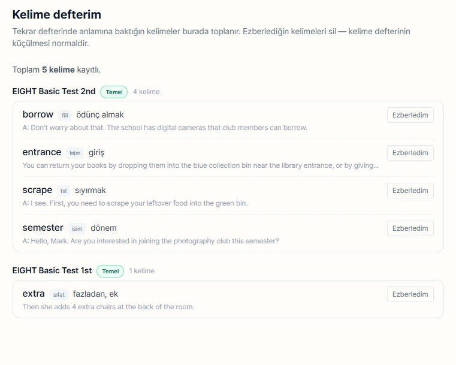This screenshot has width=456, height=365.
Task: Click the example sentence about the green bin
Action: pos(135,203)
